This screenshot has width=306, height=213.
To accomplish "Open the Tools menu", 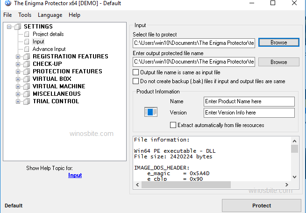I will point(25,15).
